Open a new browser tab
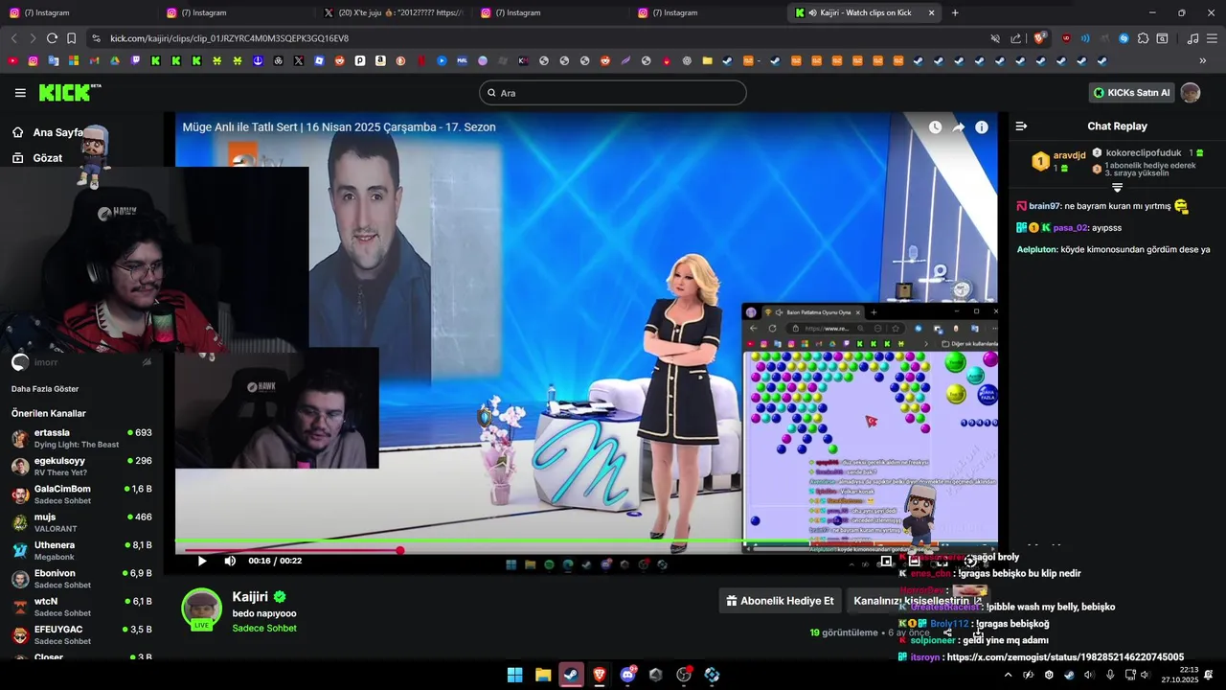Screen dimensions: 1226x690 955,12
